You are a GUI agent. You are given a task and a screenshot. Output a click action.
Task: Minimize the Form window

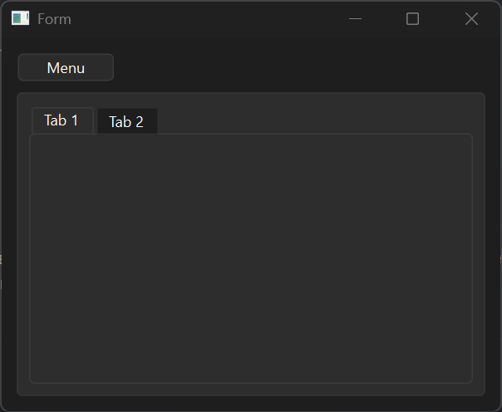356,19
